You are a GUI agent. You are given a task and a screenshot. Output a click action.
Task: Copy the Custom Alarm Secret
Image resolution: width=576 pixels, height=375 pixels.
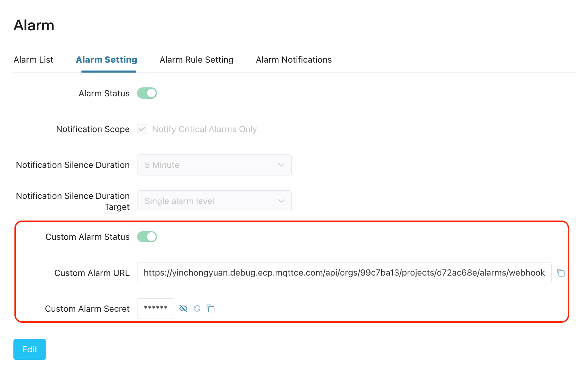(211, 309)
